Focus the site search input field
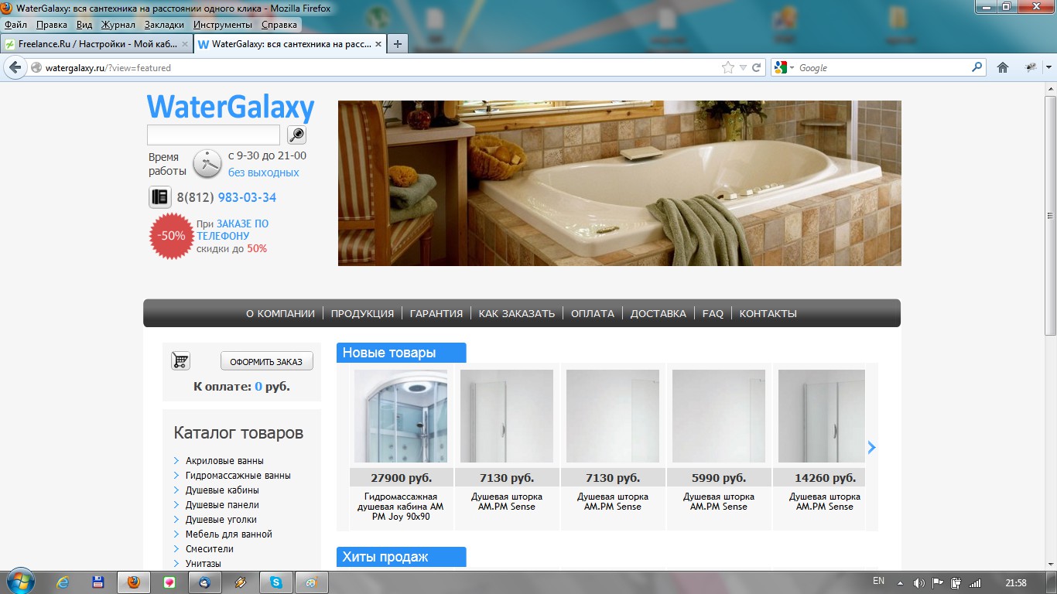 pos(214,135)
